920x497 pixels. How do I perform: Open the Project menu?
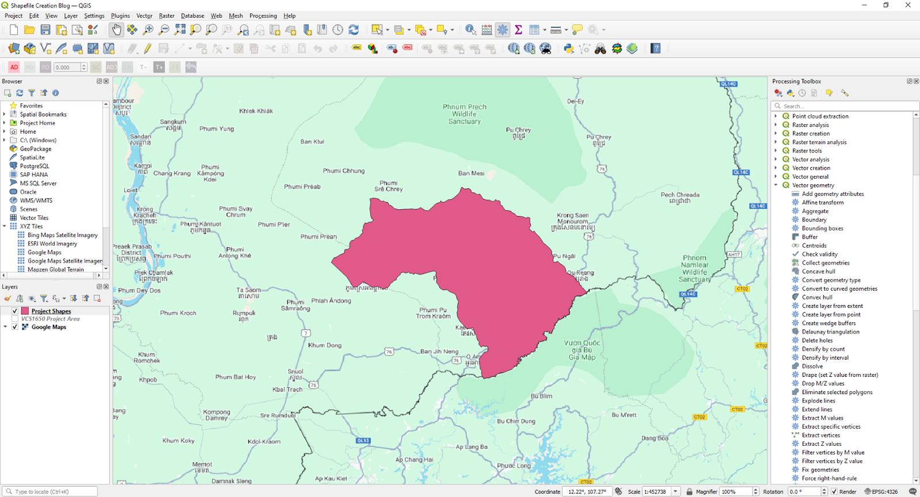point(14,16)
